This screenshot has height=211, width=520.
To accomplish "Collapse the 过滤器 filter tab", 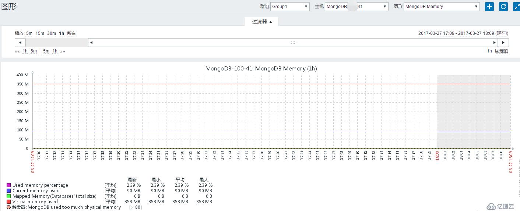I will point(262,22).
